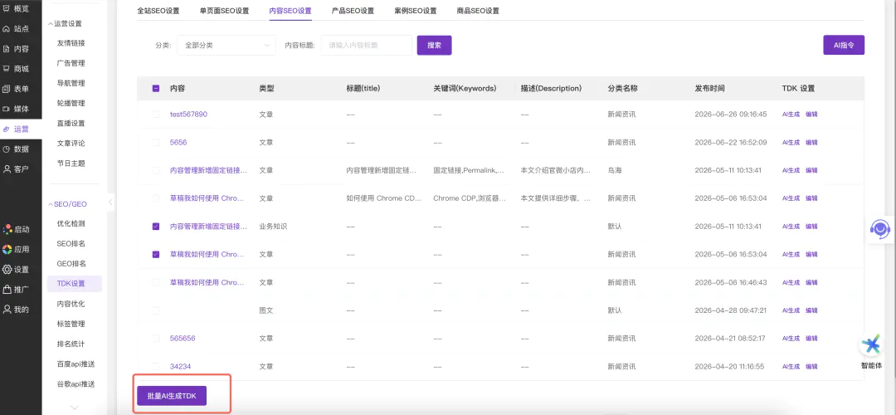Click AI生成 link for test567890 row
This screenshot has width=896, height=415.
click(791, 115)
